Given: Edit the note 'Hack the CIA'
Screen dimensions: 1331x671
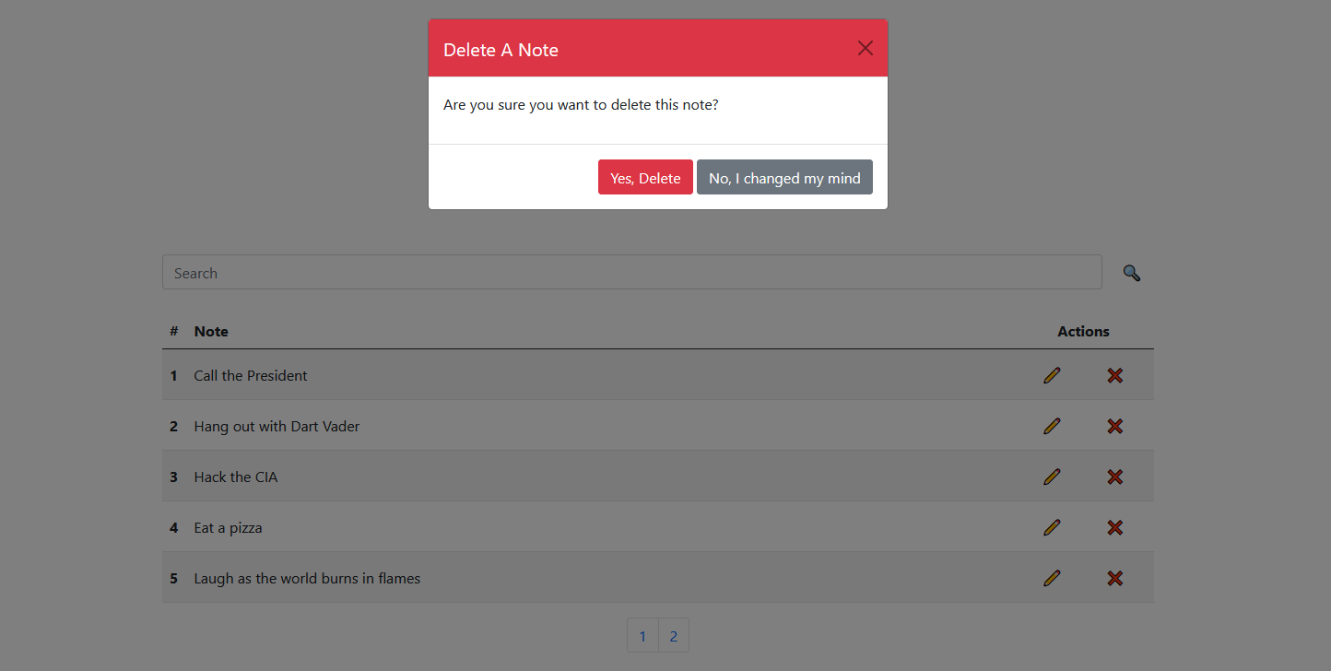Looking at the screenshot, I should (x=1052, y=477).
